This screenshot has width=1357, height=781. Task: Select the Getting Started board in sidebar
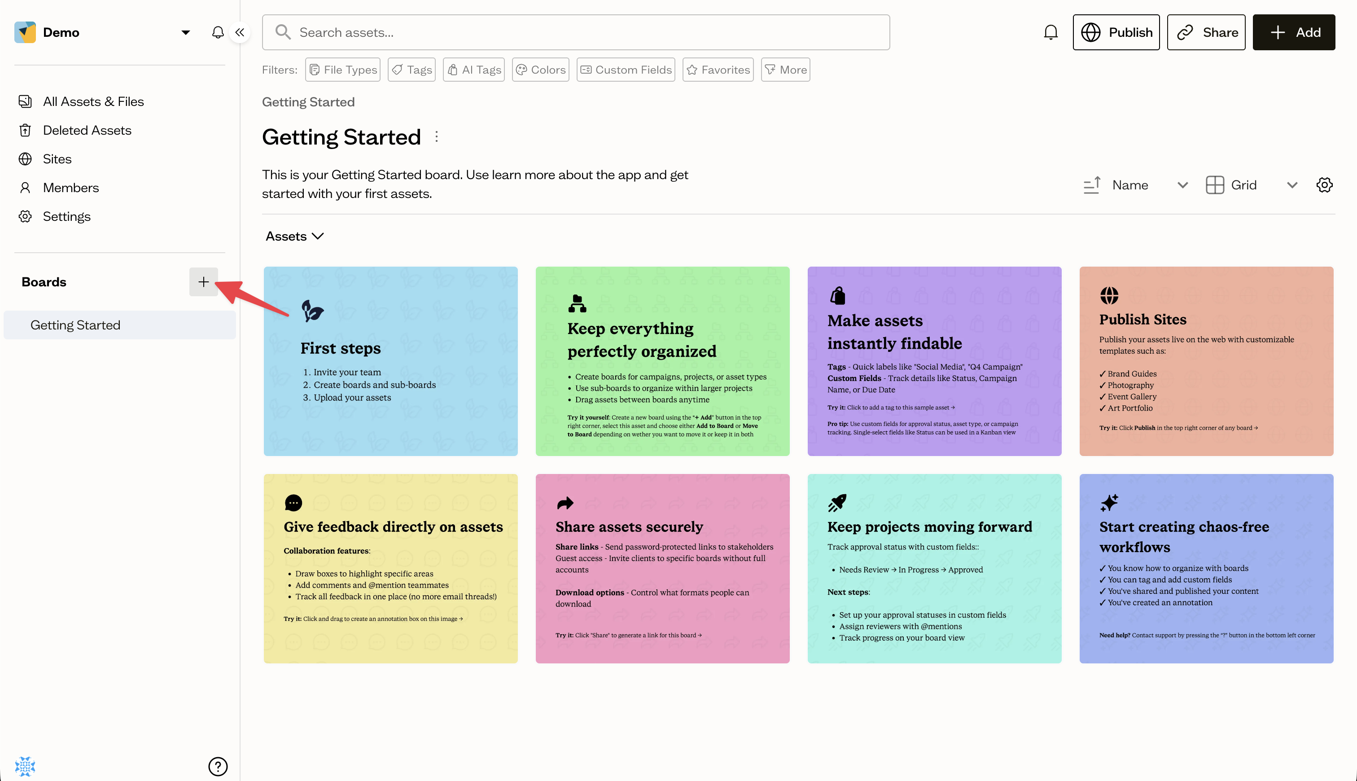pos(119,325)
